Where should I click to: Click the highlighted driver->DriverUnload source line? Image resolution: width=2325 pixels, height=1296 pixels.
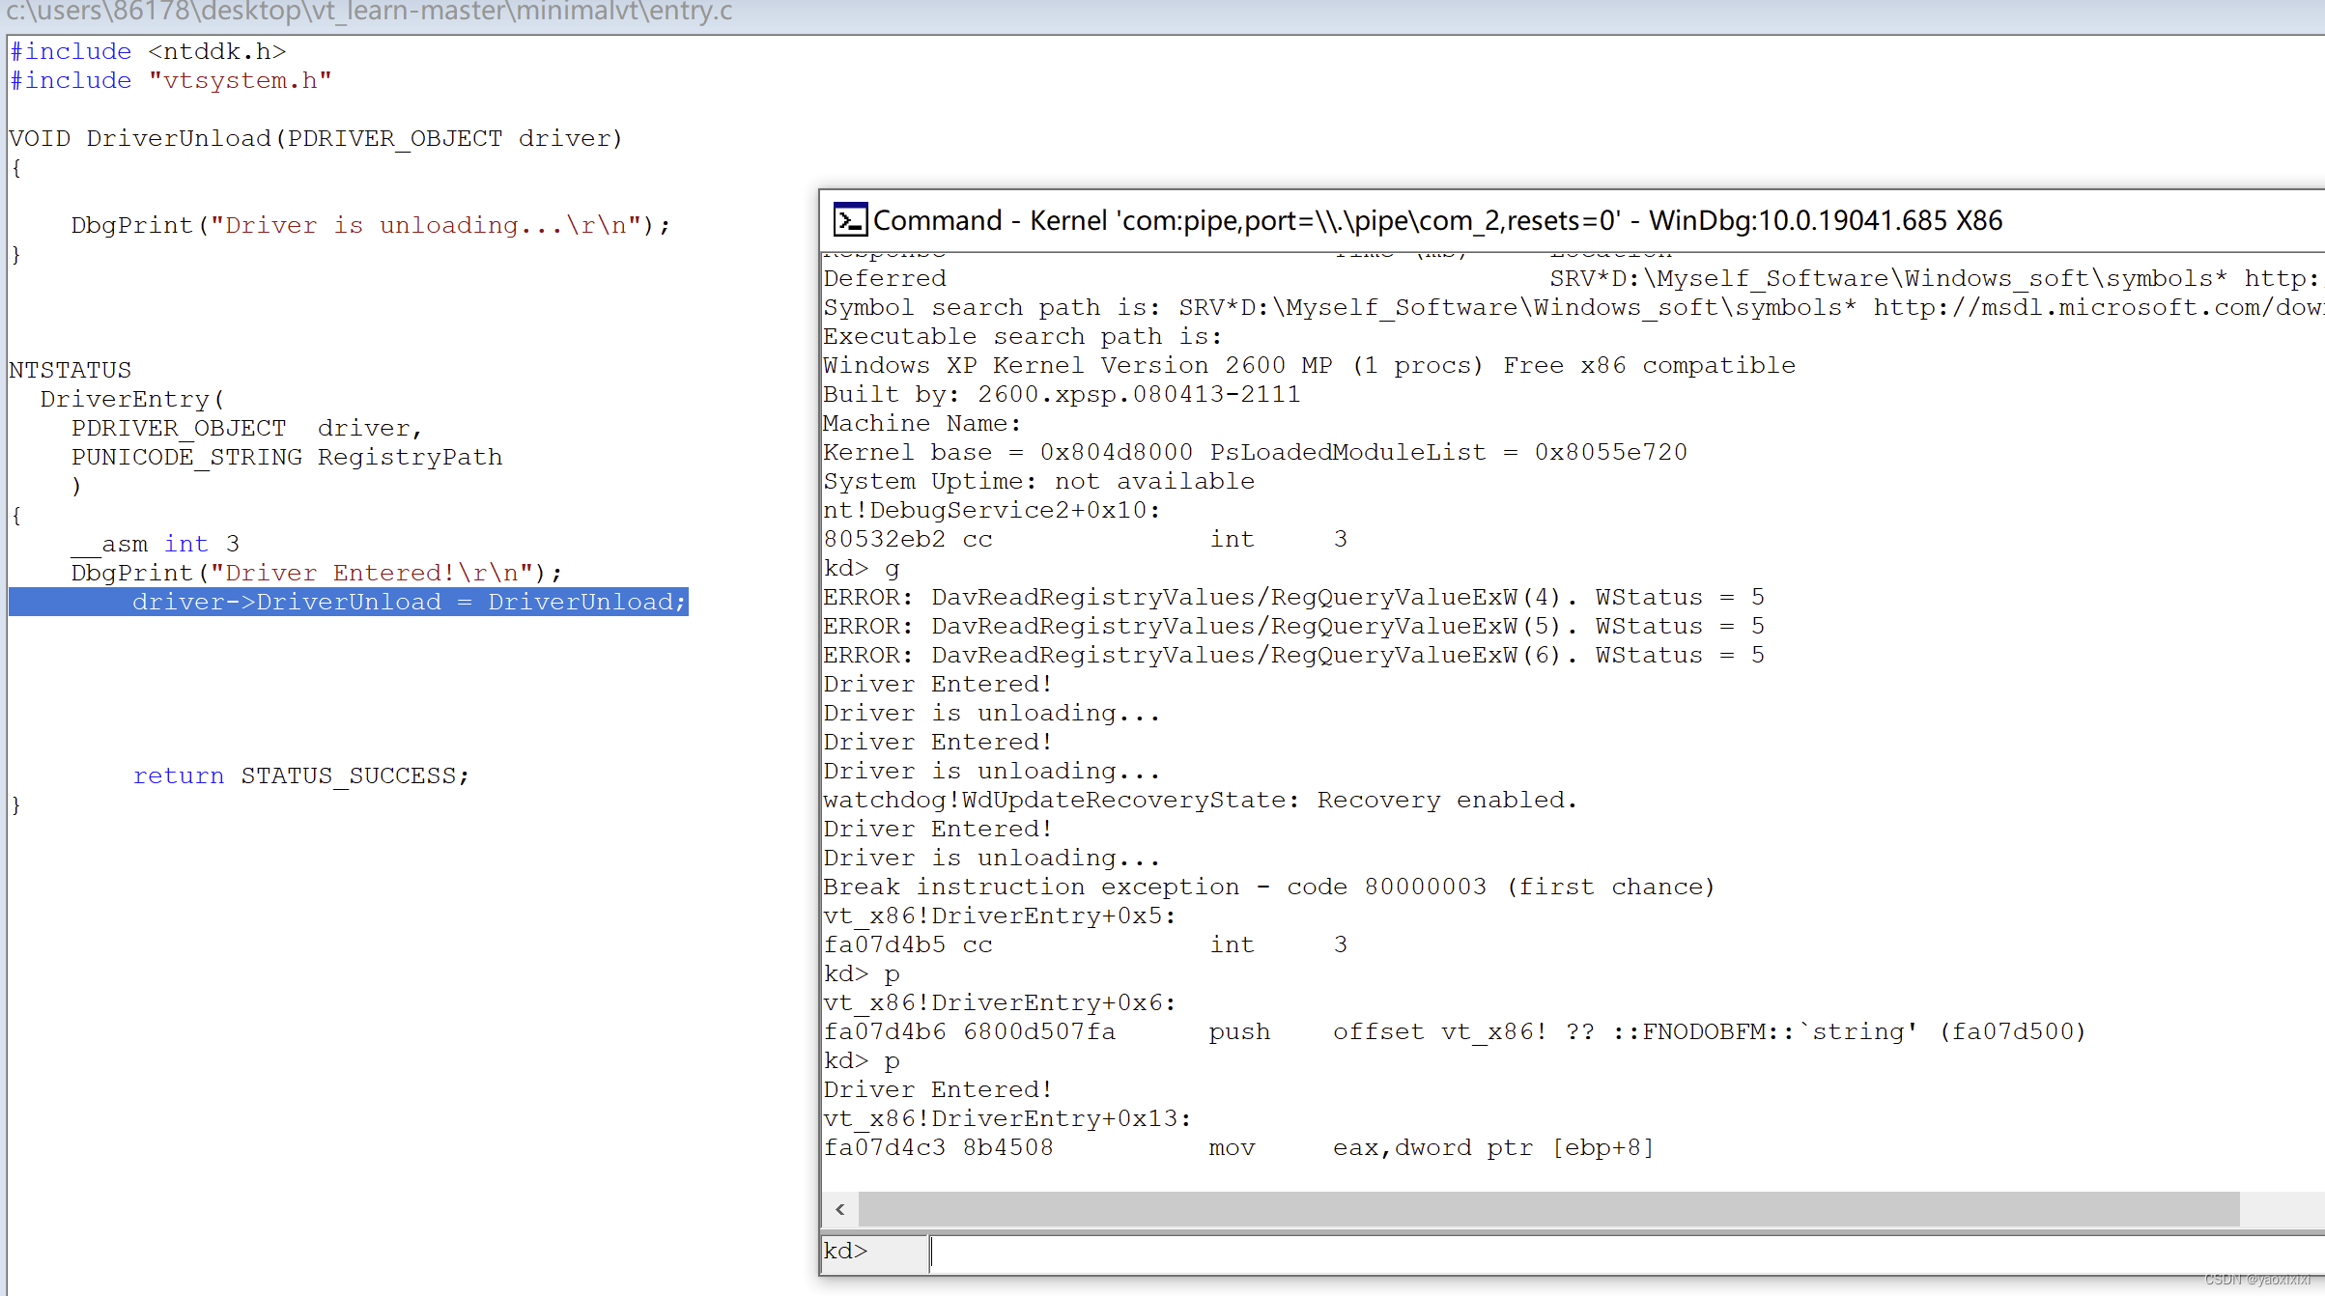tap(409, 602)
